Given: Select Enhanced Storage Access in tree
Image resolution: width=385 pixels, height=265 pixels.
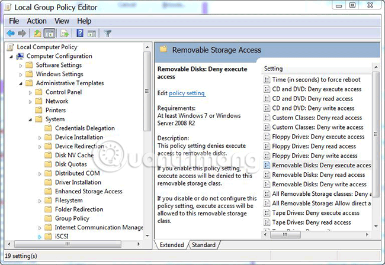Looking at the screenshot, I should [89, 191].
